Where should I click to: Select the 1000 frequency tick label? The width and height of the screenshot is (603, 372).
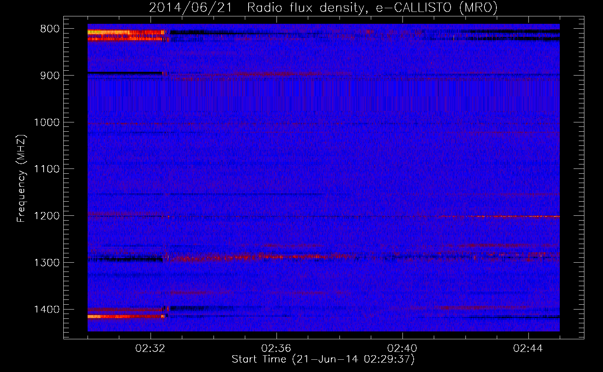click(x=47, y=122)
